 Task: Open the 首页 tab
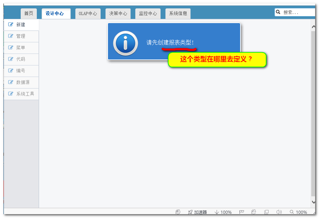click(29, 13)
